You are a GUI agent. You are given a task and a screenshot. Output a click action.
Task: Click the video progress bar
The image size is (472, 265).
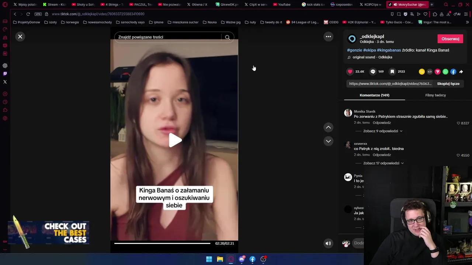pos(162,243)
